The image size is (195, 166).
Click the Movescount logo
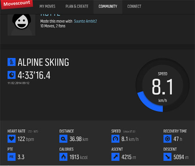(17, 4)
